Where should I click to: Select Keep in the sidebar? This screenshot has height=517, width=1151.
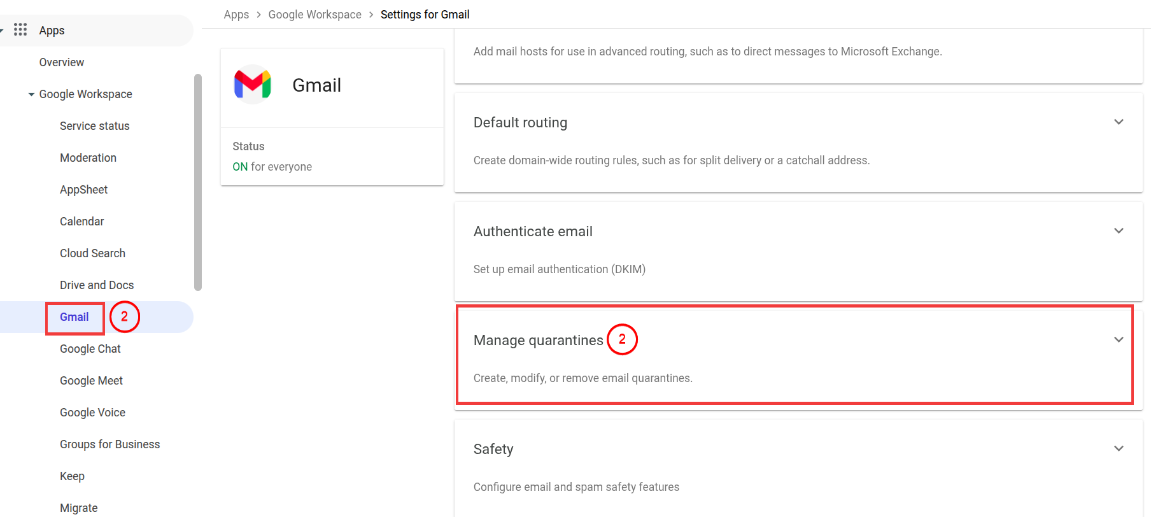tap(72, 476)
